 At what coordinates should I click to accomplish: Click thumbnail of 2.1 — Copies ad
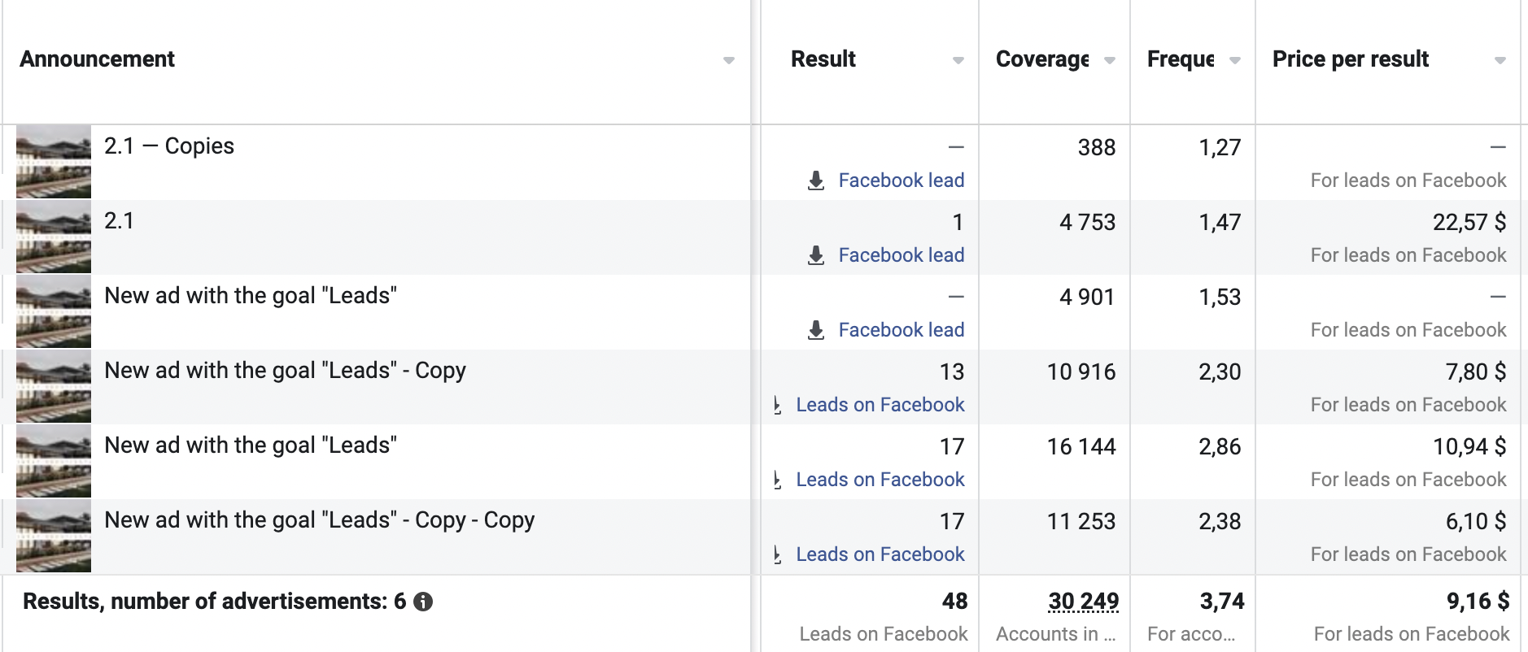54,162
